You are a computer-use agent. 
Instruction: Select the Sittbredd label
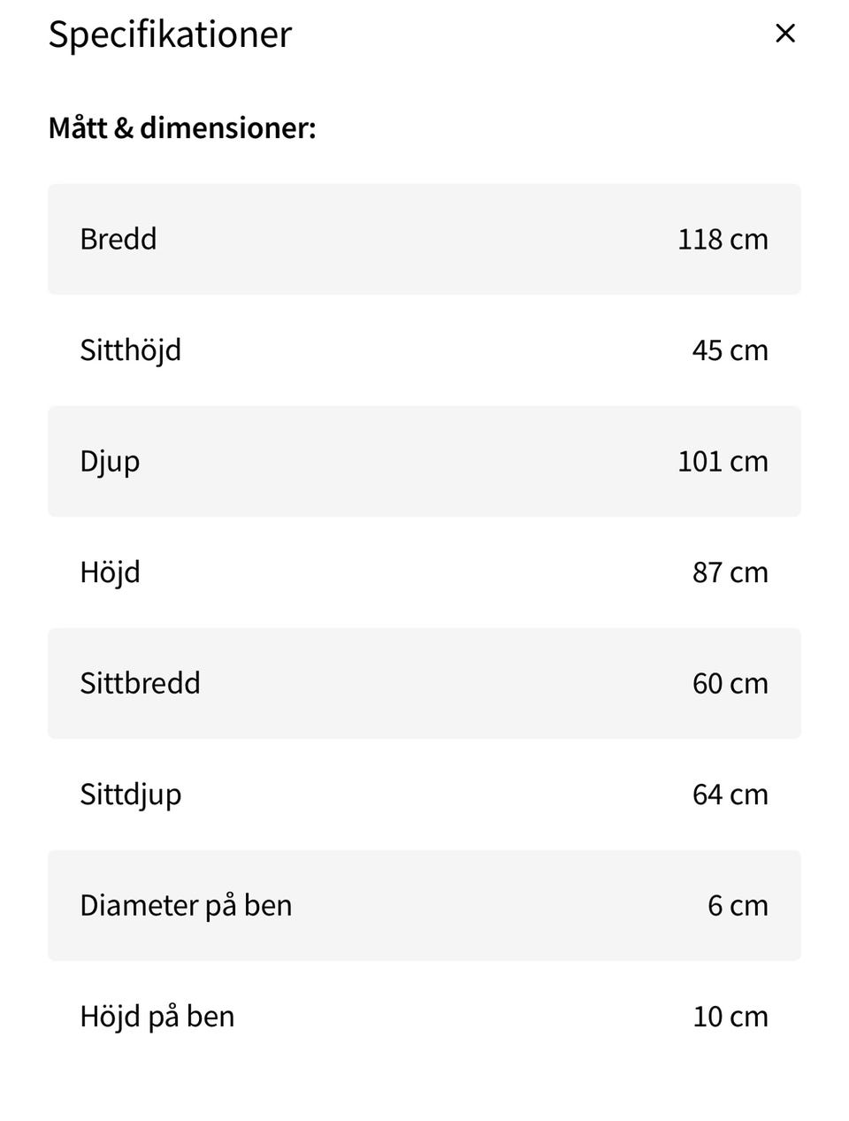click(x=141, y=683)
